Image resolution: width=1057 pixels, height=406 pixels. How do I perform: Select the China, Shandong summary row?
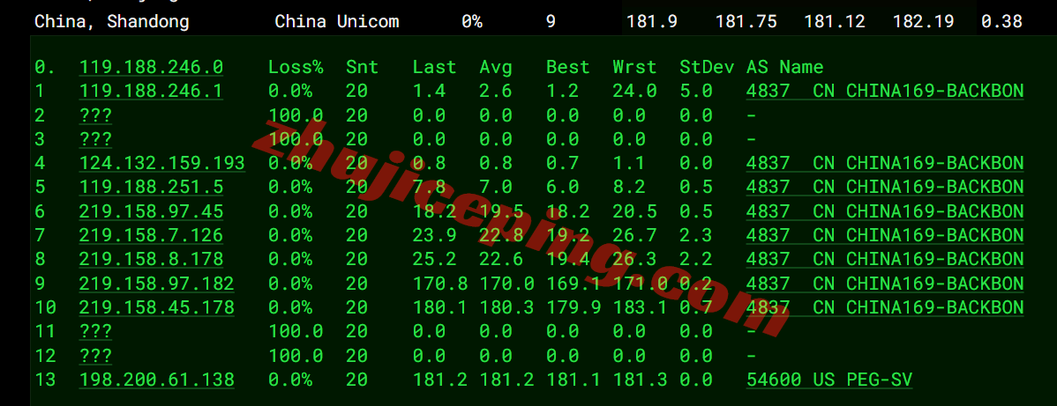[x=528, y=21]
